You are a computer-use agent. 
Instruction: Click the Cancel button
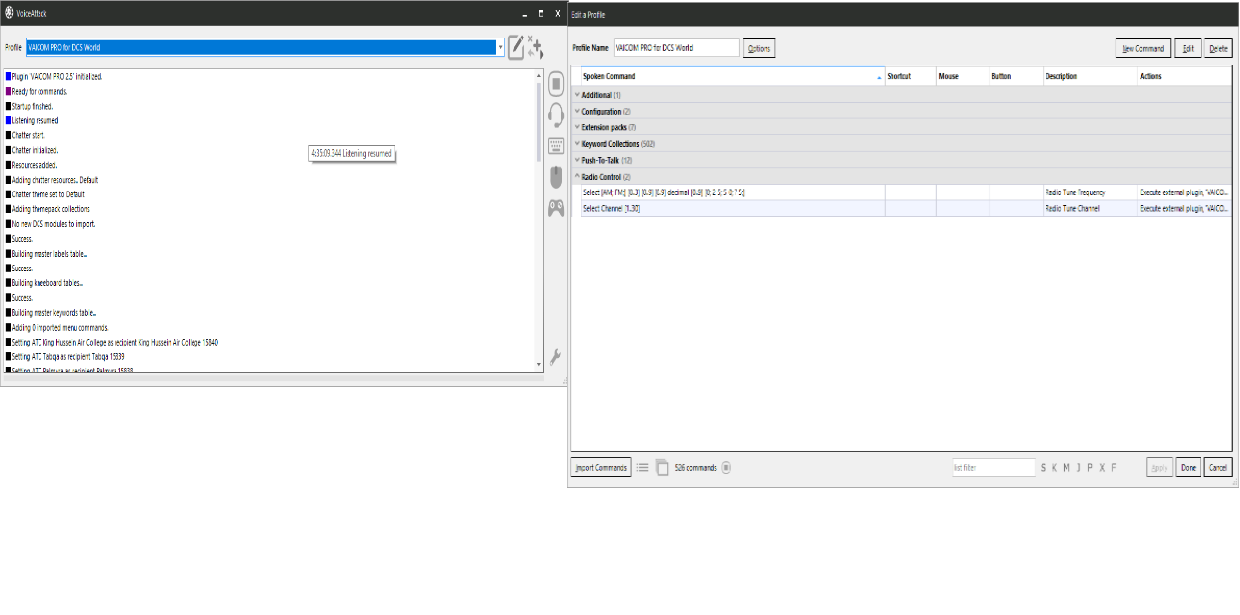[1218, 468]
